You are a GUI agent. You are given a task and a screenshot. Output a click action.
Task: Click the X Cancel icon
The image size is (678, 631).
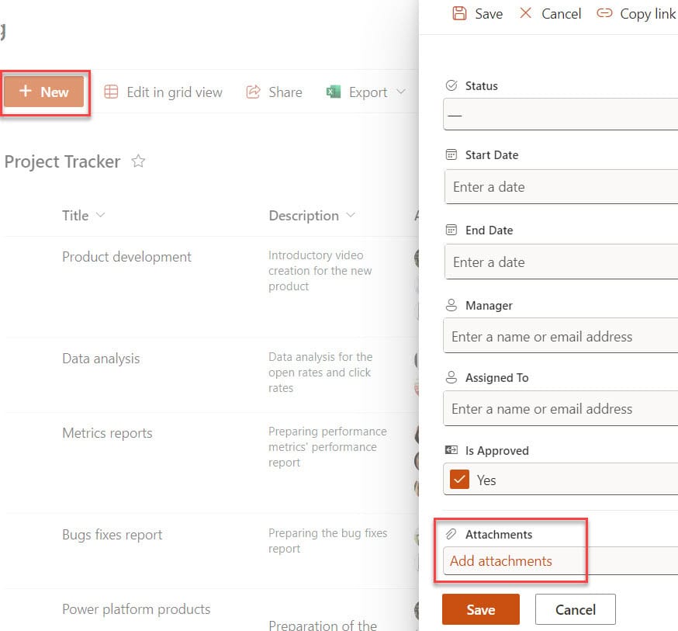pos(525,13)
